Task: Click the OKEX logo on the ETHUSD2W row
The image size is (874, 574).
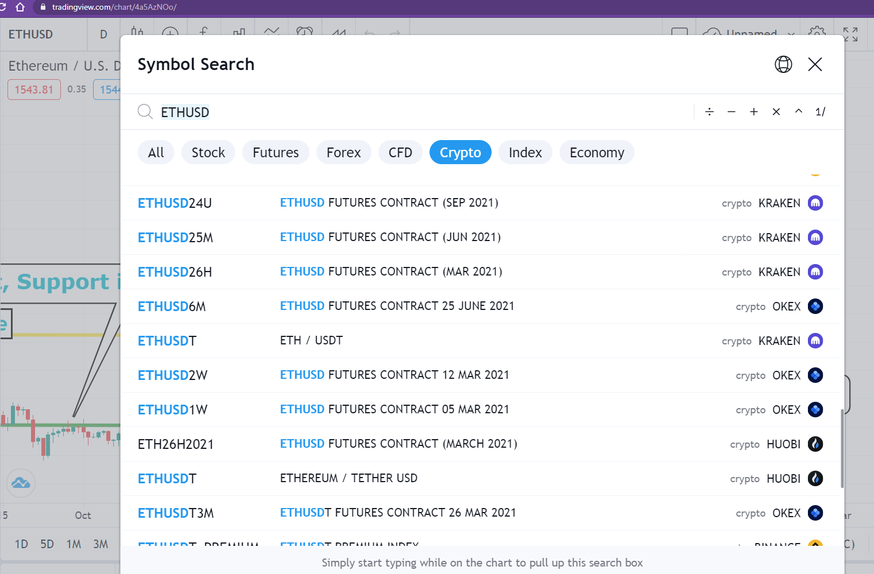Action: point(815,375)
